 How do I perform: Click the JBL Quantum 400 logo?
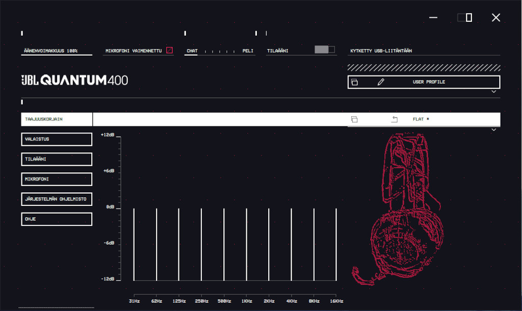[x=74, y=80]
